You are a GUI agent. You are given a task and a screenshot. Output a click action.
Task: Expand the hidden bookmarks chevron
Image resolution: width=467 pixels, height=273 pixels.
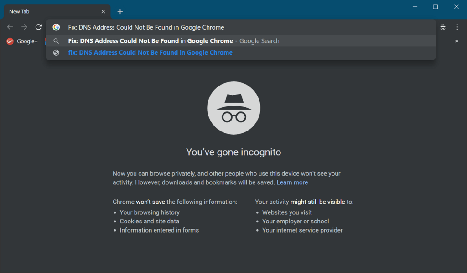coord(456,41)
